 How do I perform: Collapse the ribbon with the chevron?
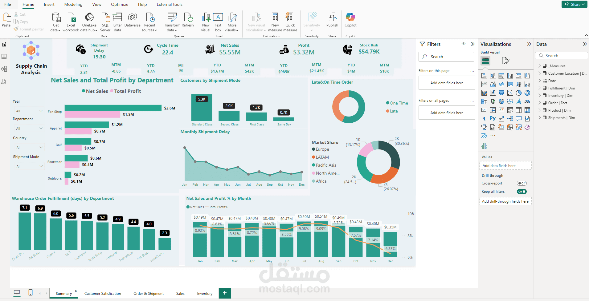pyautogui.click(x=586, y=35)
